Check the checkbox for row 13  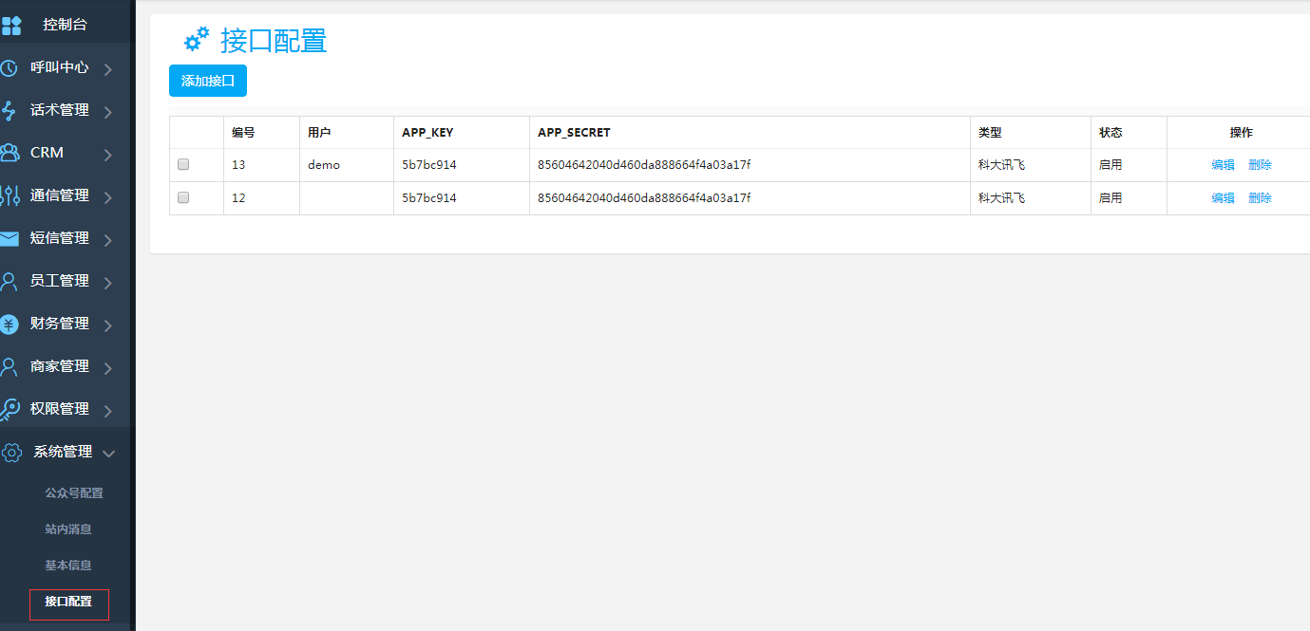pyautogui.click(x=183, y=164)
